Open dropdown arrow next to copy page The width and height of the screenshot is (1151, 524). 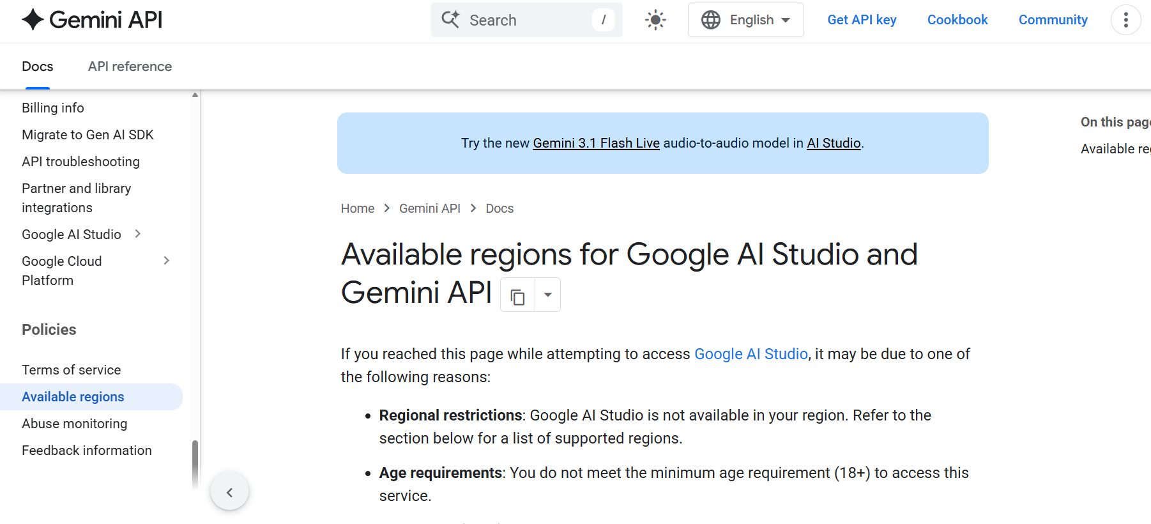[547, 295]
